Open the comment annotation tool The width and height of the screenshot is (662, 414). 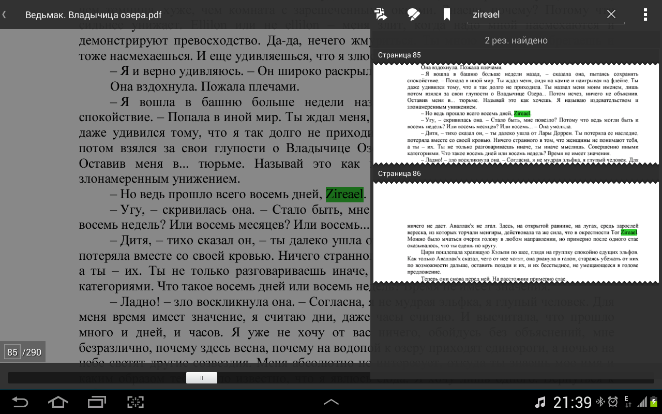pos(413,14)
